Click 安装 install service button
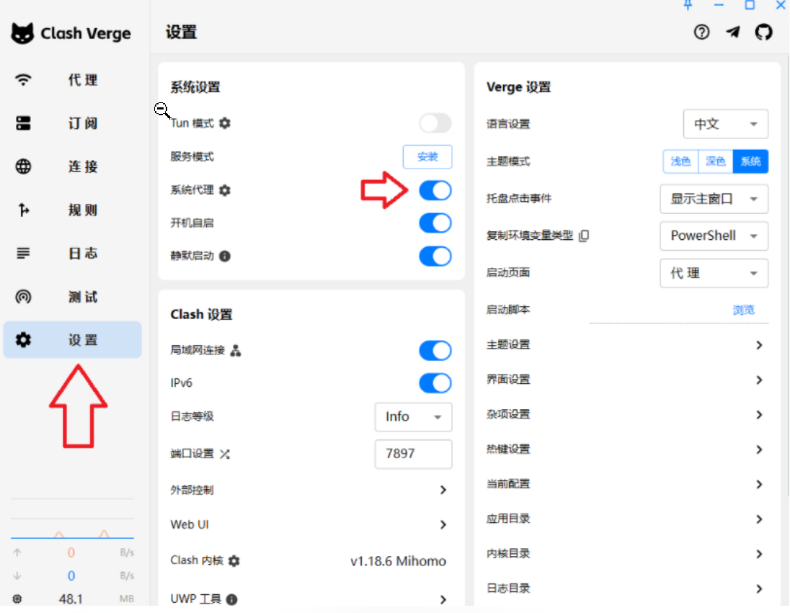The image size is (790, 613). 427,157
